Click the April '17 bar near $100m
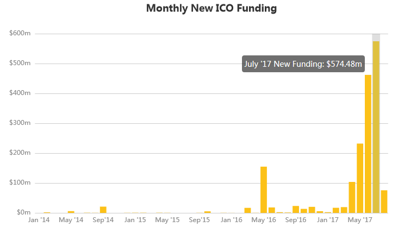Viewport: 398px width, 227px height. coord(352,197)
